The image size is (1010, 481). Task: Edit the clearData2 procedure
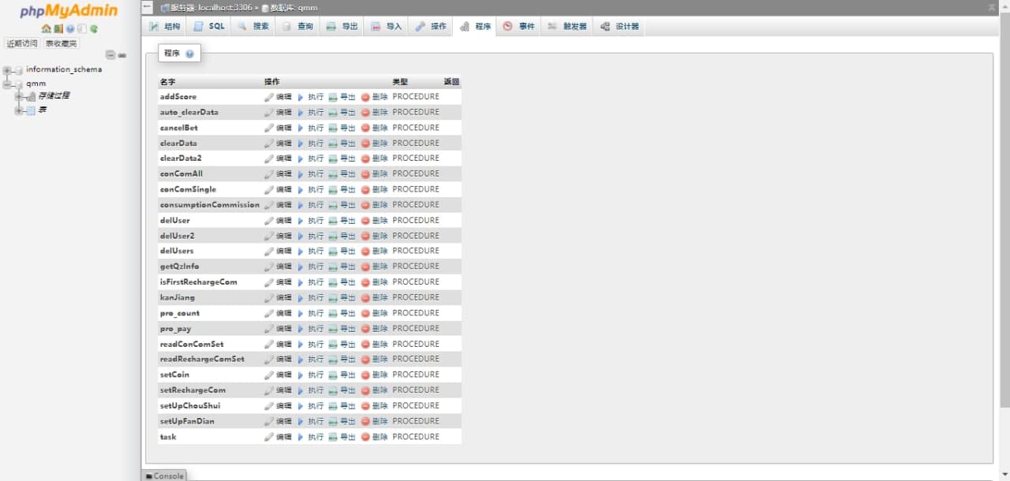pyautogui.click(x=278, y=158)
